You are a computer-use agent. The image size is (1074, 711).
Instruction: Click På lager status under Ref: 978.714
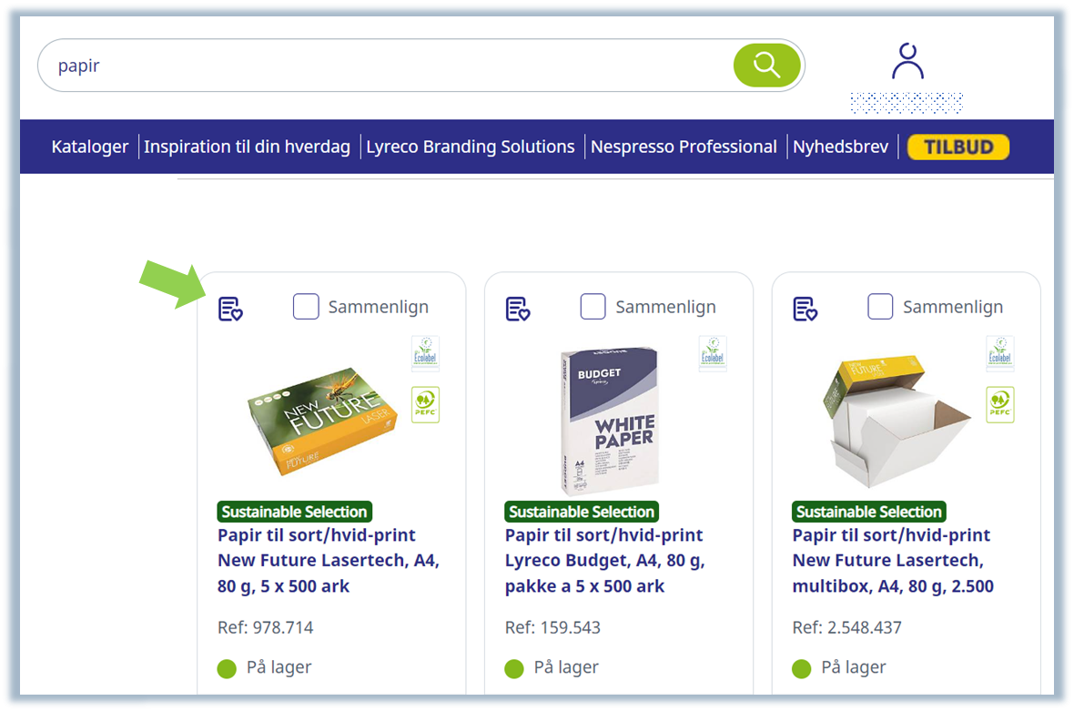(264, 668)
